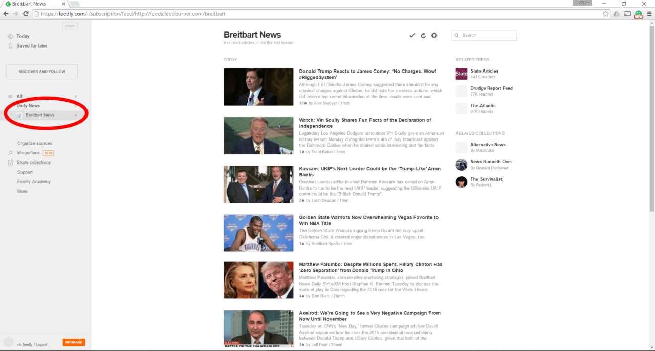Viewport: 655px width, 351px height.
Task: Open Golden State Warriors article thumbnail
Action: pos(258,233)
